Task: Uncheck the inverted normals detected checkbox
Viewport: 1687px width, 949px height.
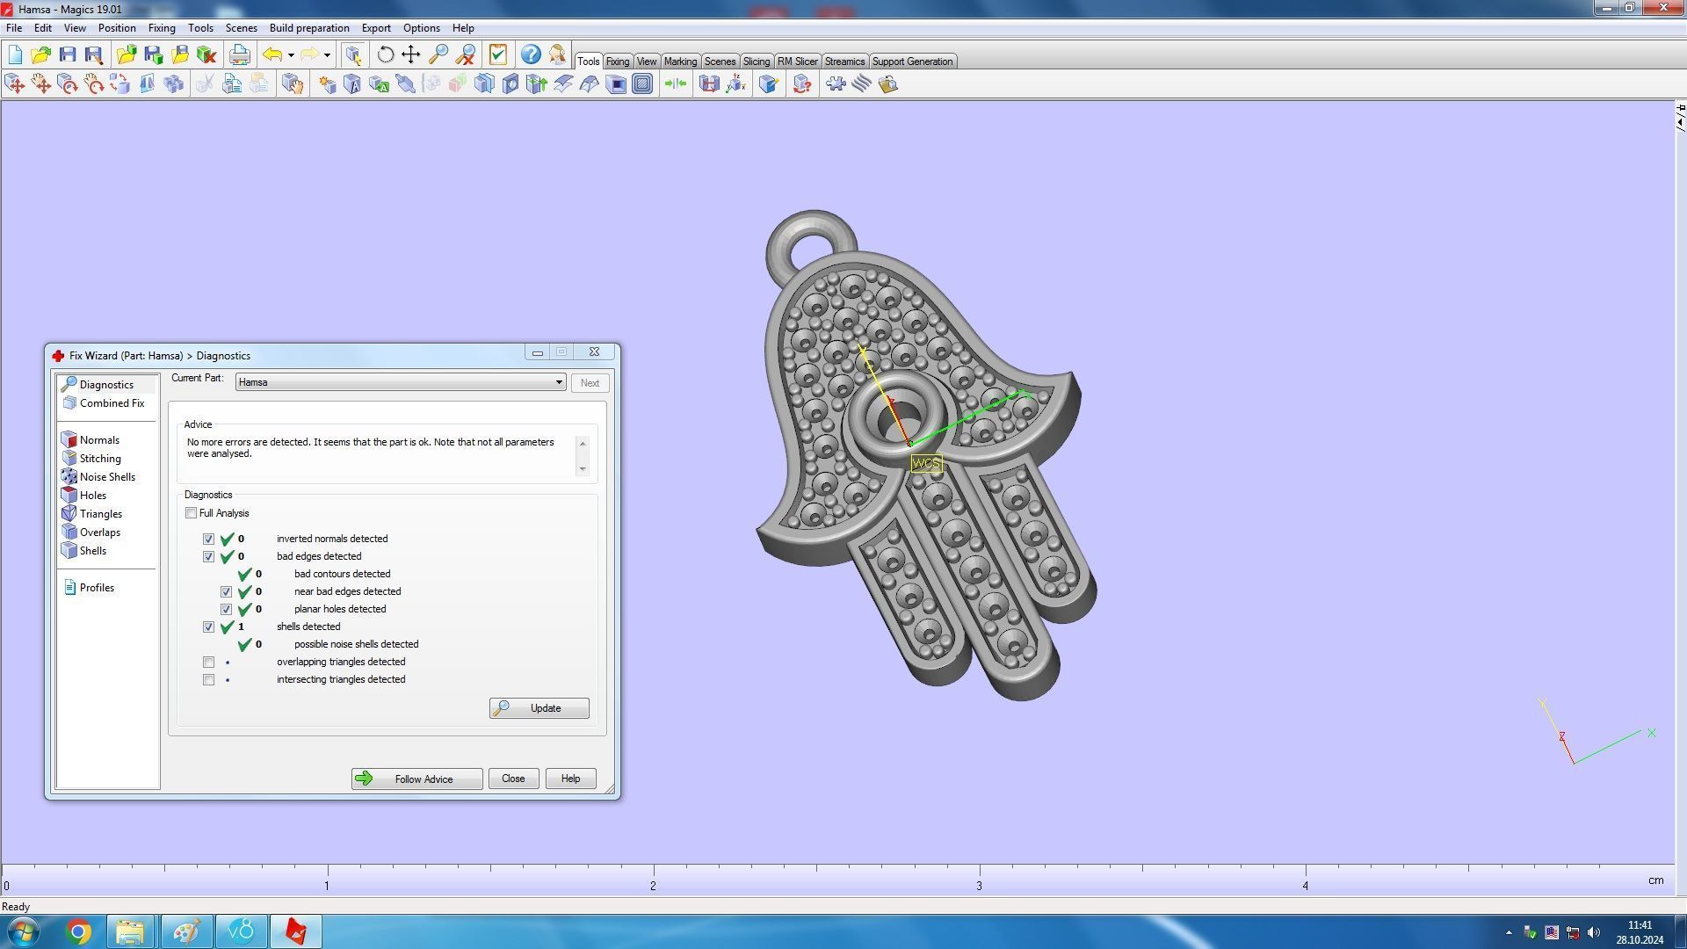Action: 208,539
